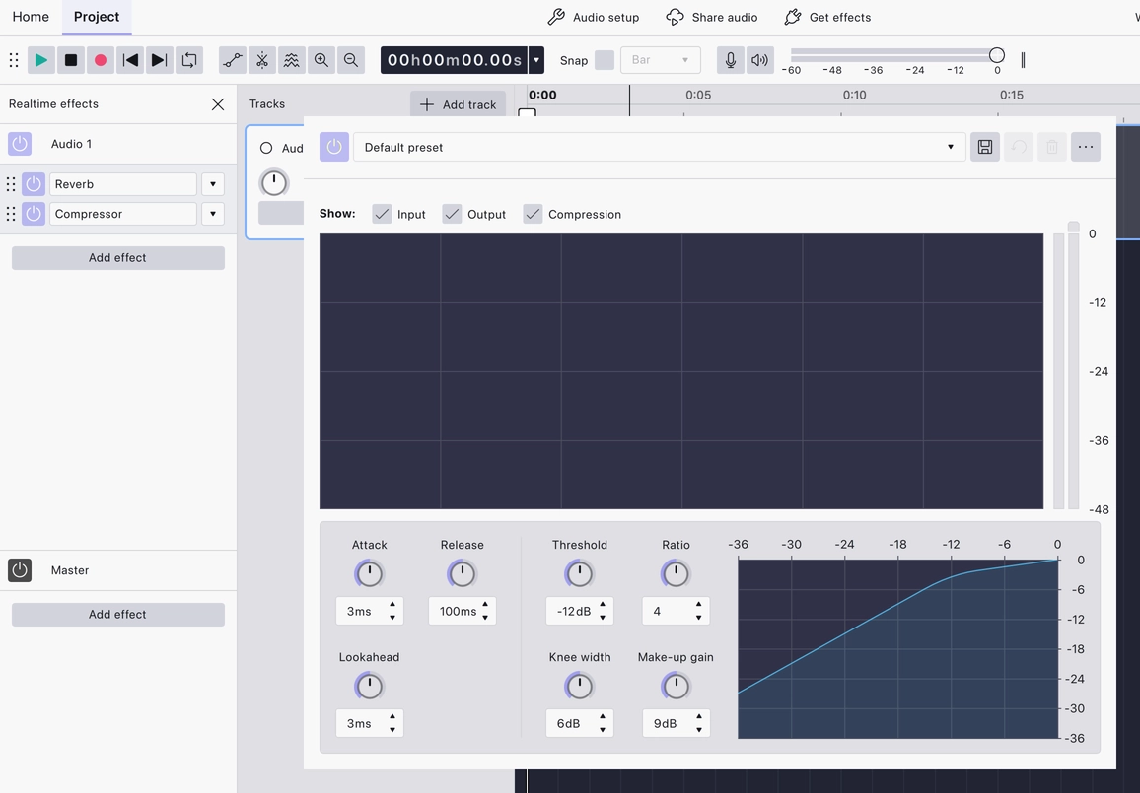
Task: Select the Compressor effect name button
Action: [x=123, y=214]
